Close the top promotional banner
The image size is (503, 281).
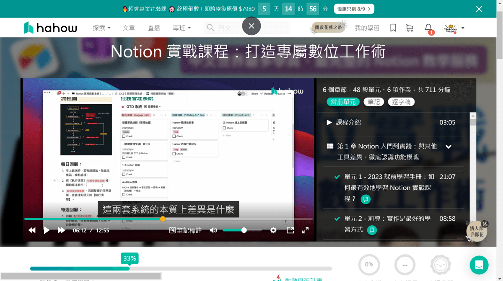coord(479,9)
